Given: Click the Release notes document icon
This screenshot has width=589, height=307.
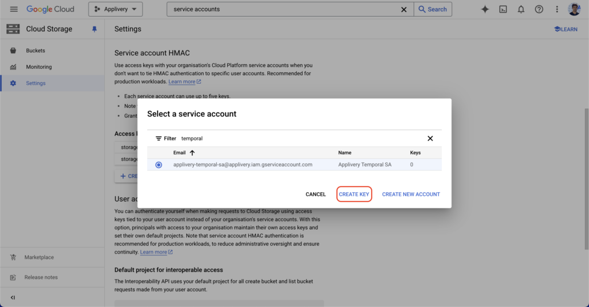Looking at the screenshot, I should [x=13, y=277].
